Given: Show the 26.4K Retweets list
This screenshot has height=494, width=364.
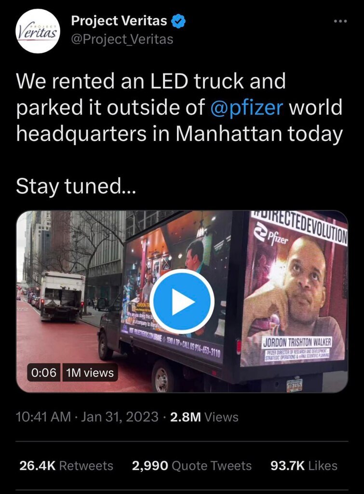Looking at the screenshot, I should pyautogui.click(x=66, y=466).
